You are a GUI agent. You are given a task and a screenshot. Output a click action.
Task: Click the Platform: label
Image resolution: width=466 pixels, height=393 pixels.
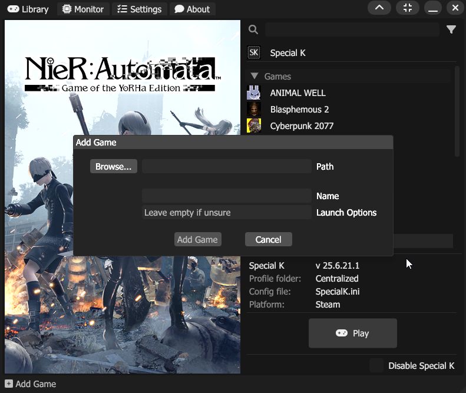click(x=267, y=305)
